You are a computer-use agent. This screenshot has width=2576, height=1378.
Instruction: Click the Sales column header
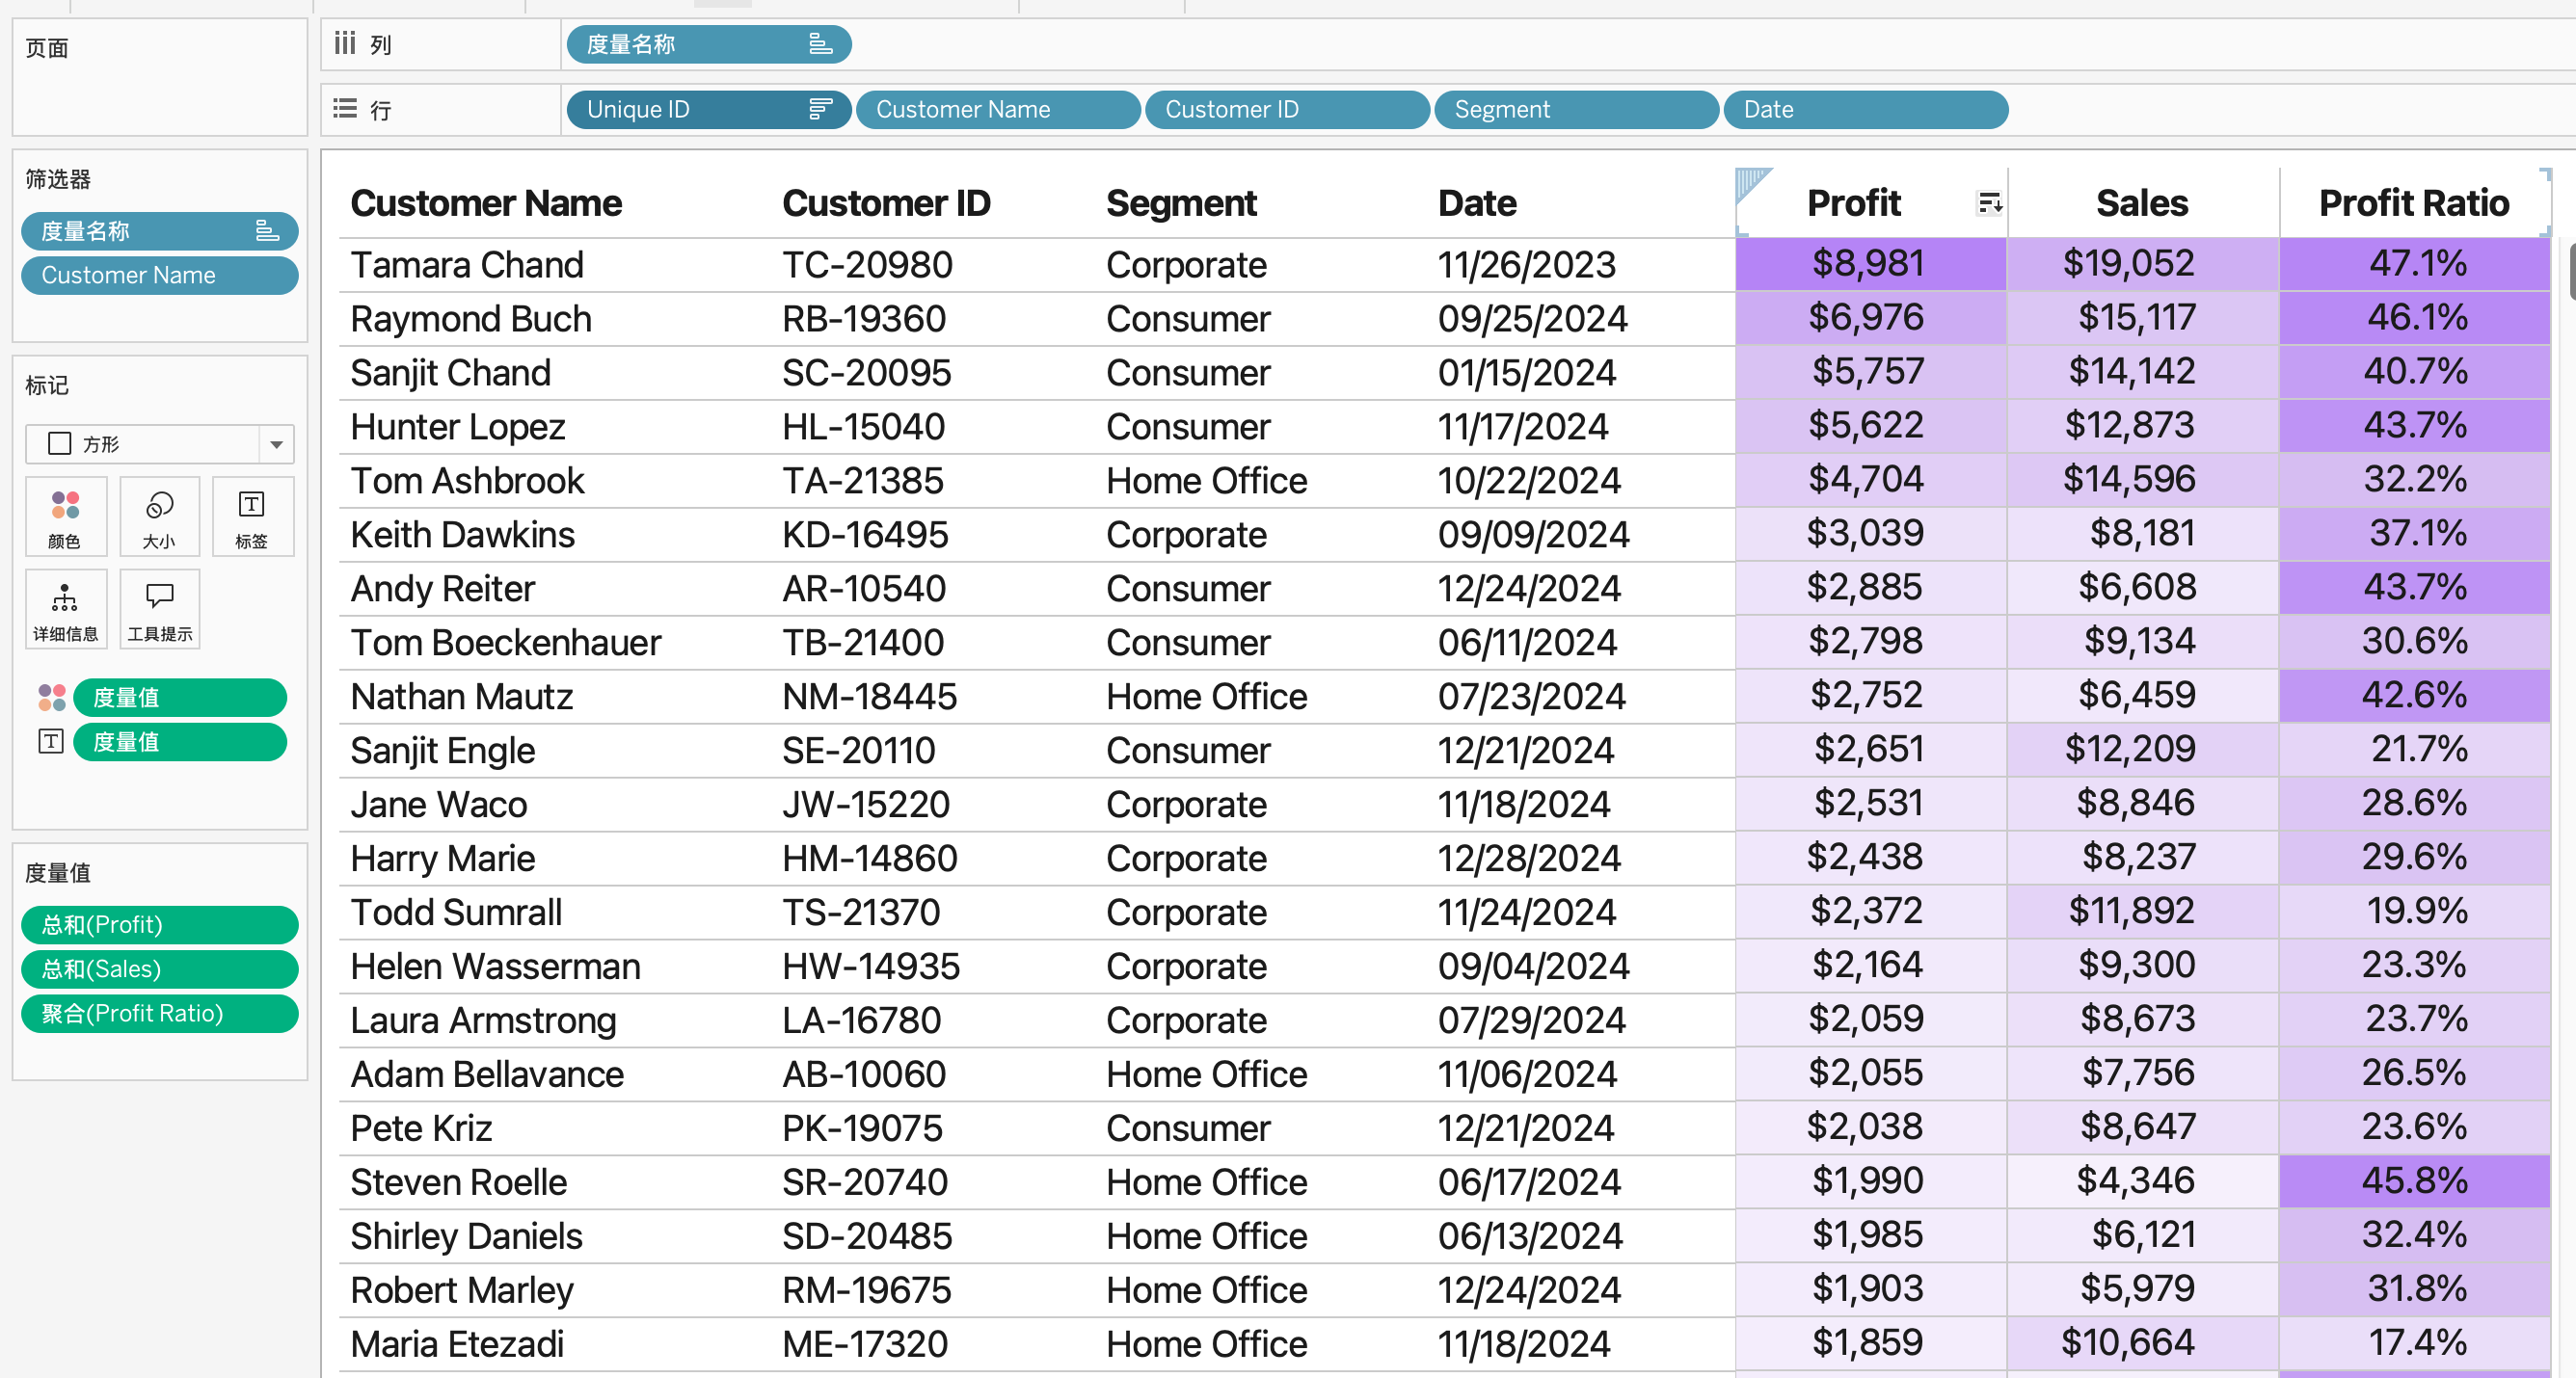click(x=2141, y=203)
